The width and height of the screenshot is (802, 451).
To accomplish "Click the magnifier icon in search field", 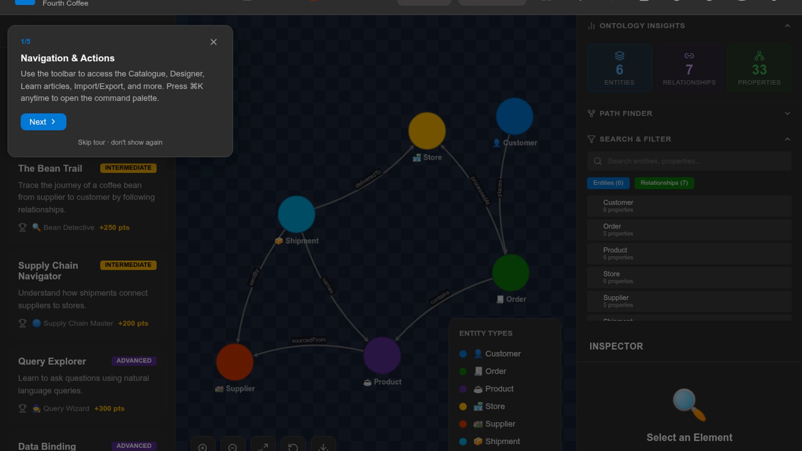I will pos(598,161).
